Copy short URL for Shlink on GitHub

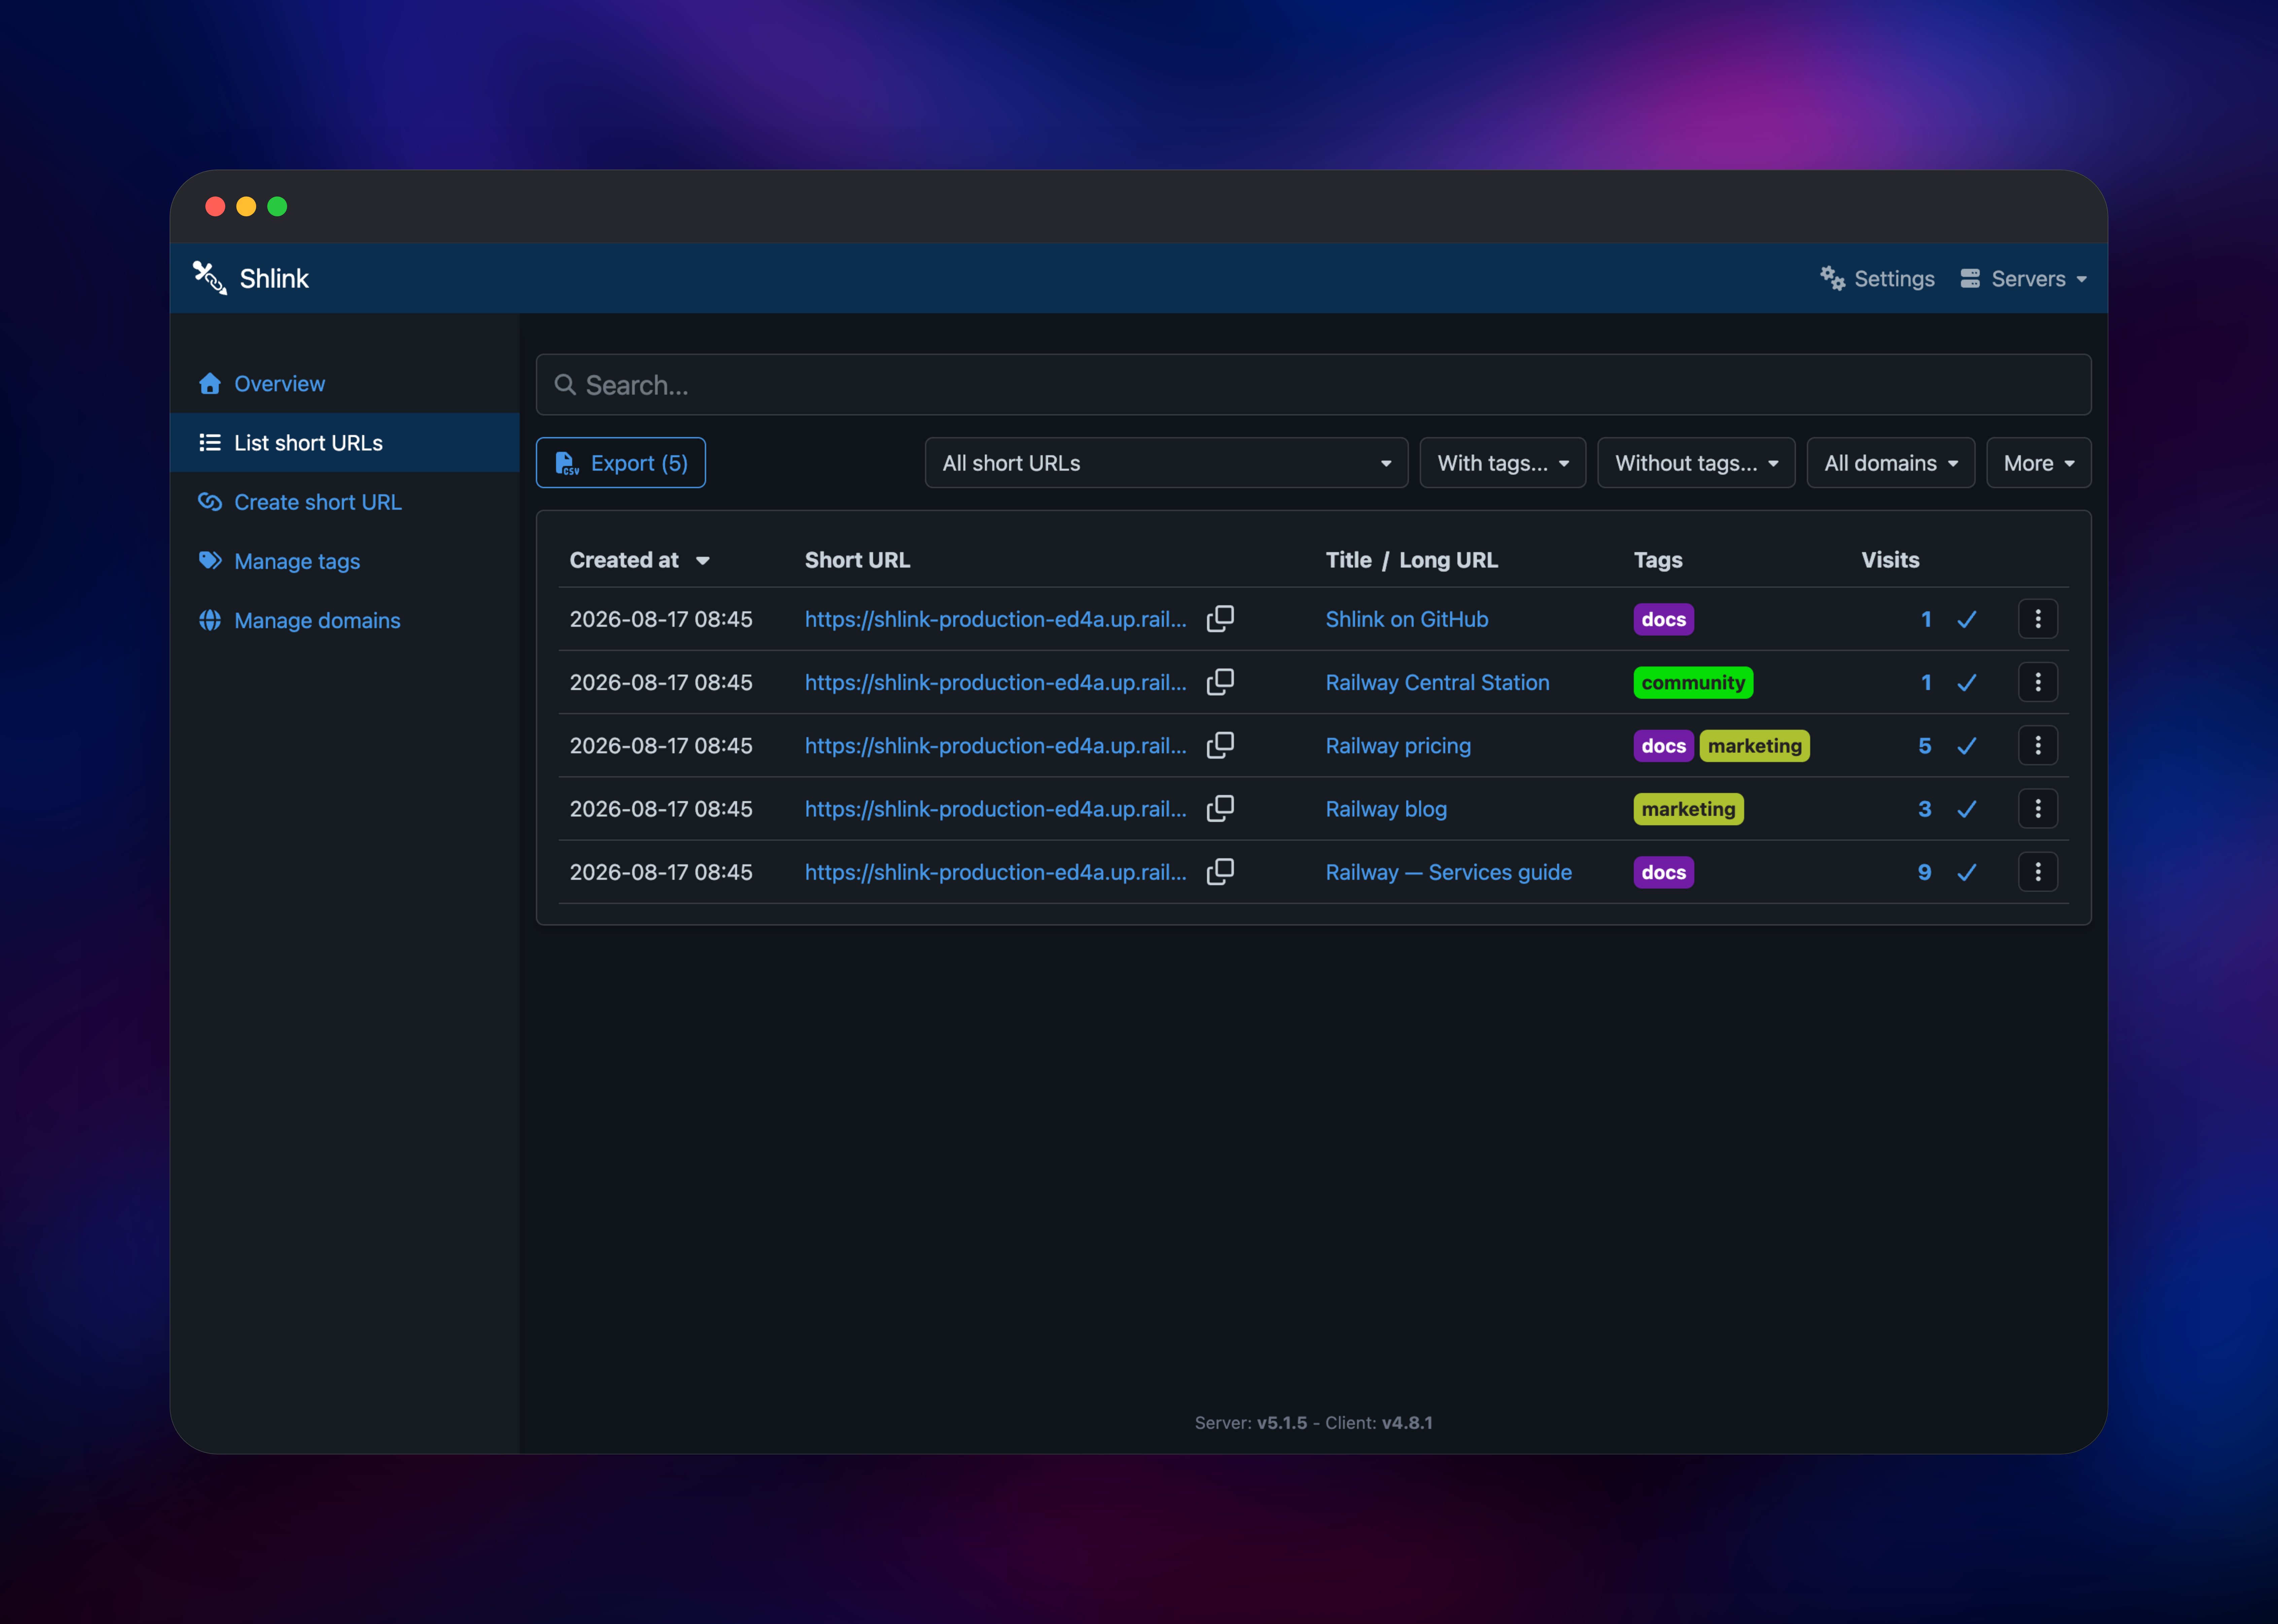(1220, 619)
